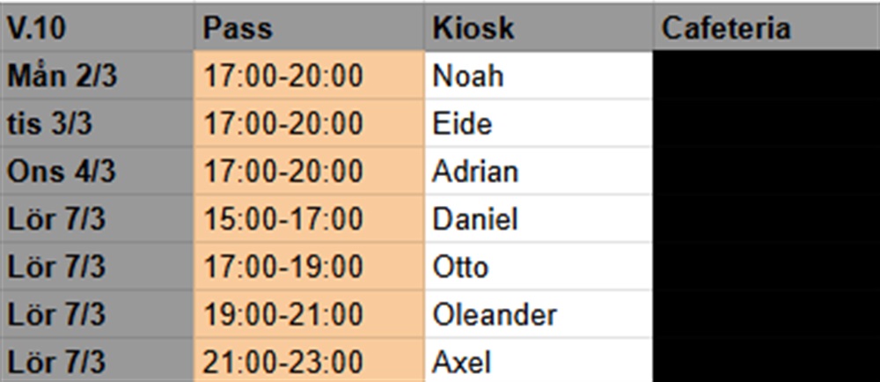Select the Mån 2/3 date cell
This screenshot has width=880, height=382.
97,76
